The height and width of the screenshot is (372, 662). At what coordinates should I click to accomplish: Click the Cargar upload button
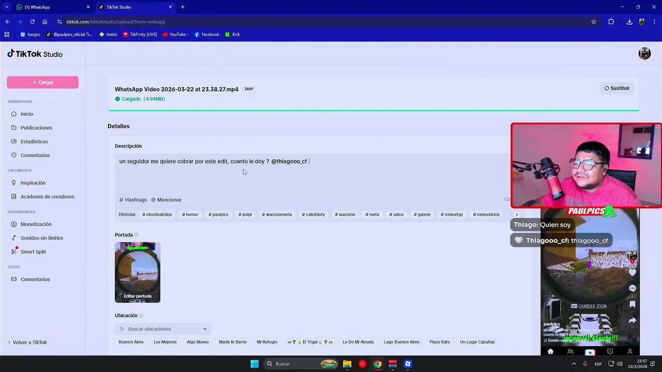tap(42, 82)
